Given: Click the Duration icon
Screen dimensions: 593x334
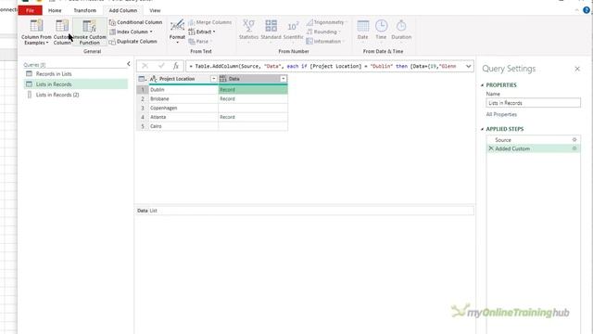Looking at the screenshot, I should 401,26.
